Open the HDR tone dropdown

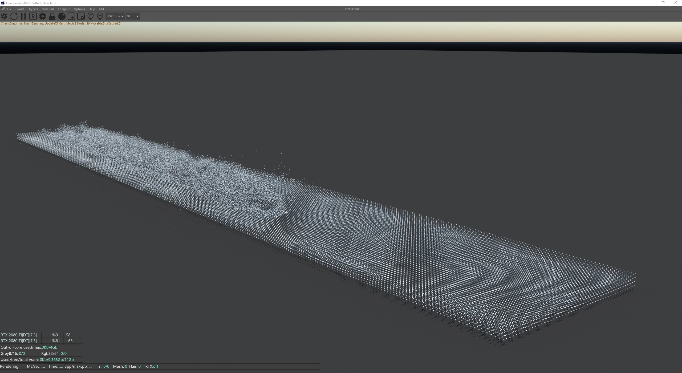click(x=115, y=16)
